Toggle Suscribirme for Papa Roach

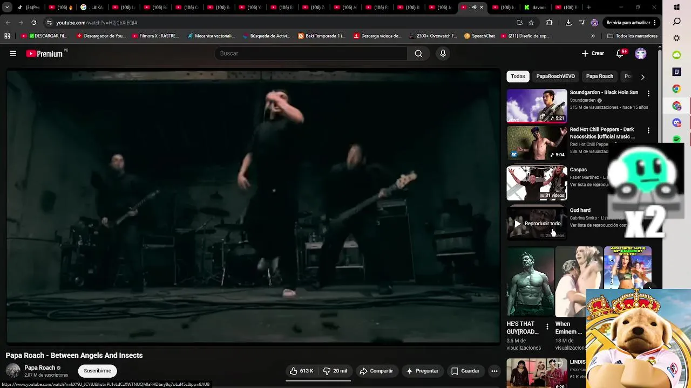coord(97,371)
